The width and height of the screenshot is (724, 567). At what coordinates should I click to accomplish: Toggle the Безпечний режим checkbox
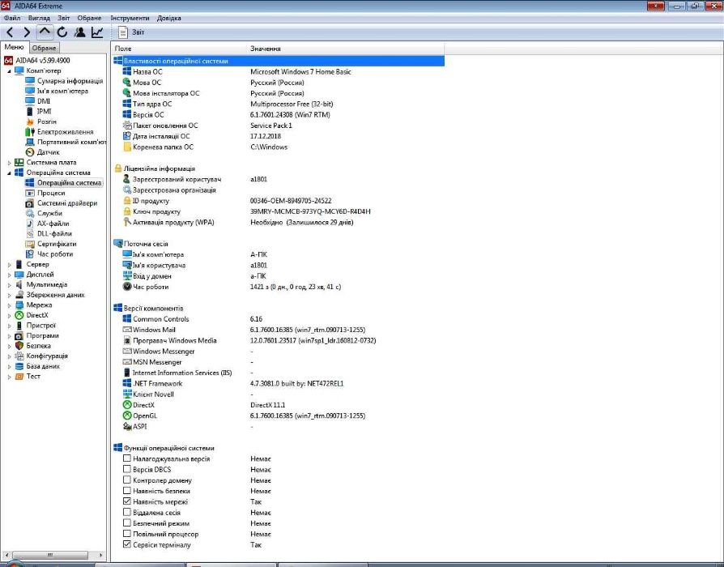(127, 523)
